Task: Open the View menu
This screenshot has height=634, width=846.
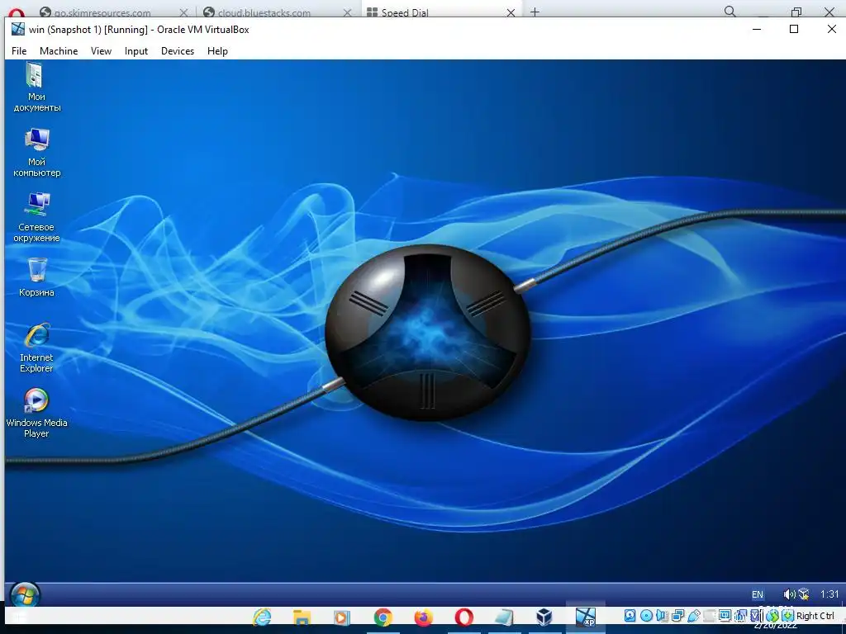Action: point(101,50)
